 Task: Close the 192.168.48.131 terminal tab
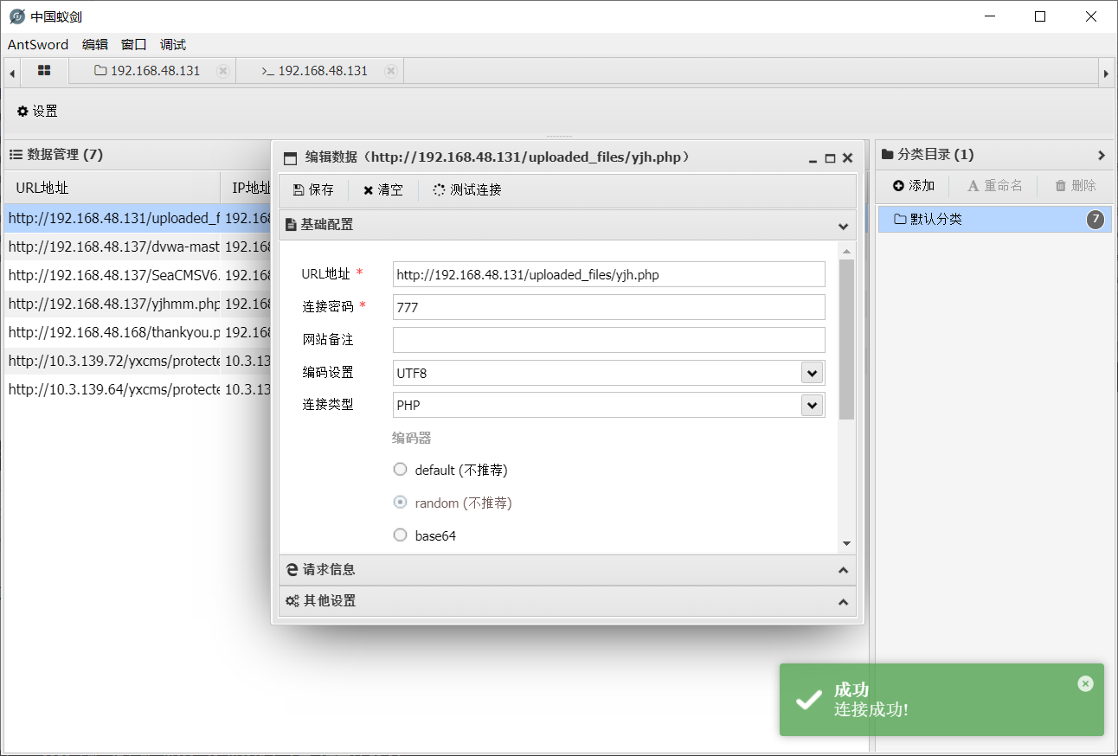[391, 71]
